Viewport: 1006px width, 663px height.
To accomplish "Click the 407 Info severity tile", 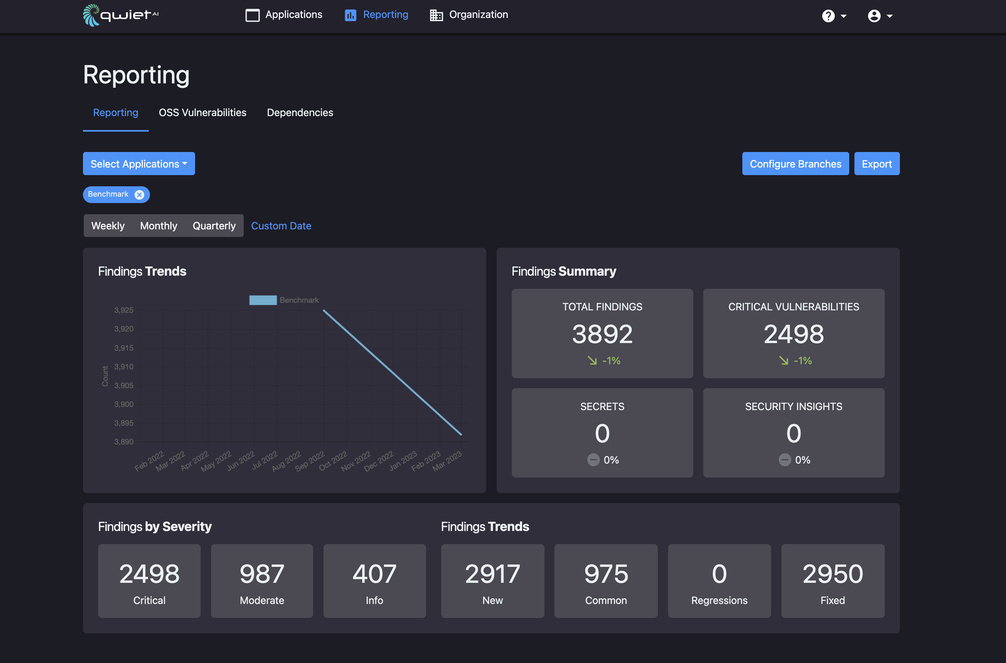I will (375, 581).
